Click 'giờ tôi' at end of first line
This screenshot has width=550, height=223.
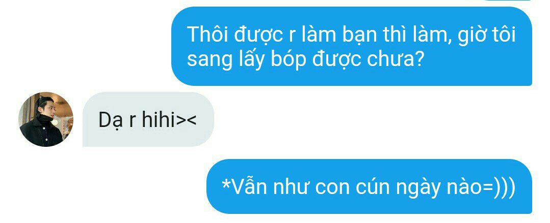[487, 35]
